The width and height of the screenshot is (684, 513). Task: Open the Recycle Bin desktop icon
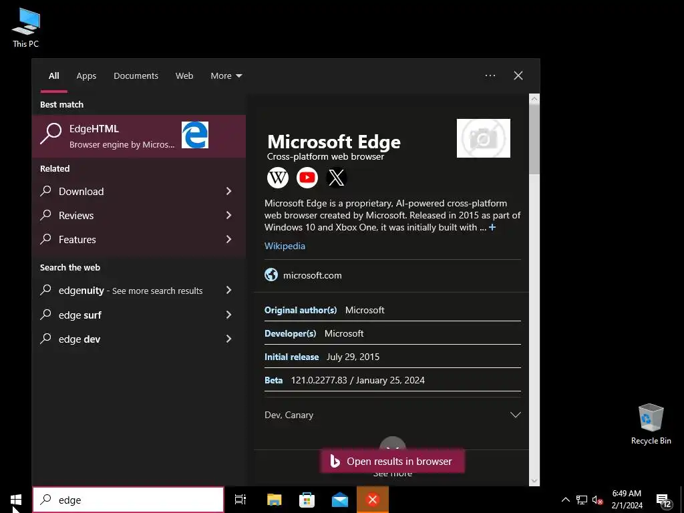pos(651,424)
